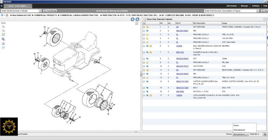Expand the serial number or model dropdown
This screenshot has width=268, height=140.
[x=40, y=11]
